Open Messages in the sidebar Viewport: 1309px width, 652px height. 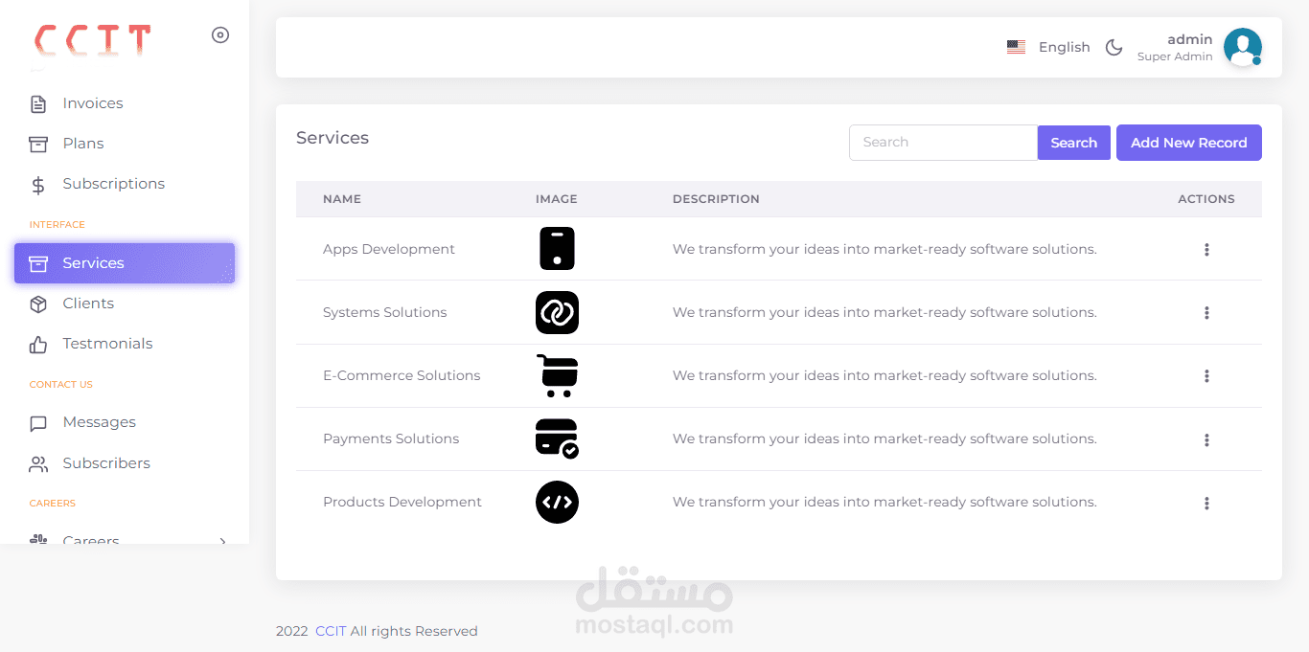coord(125,422)
